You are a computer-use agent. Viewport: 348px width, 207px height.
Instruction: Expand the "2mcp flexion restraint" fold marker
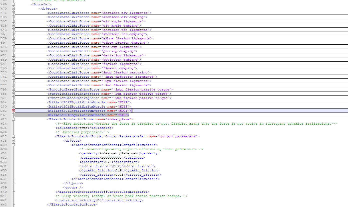click(13, 72)
